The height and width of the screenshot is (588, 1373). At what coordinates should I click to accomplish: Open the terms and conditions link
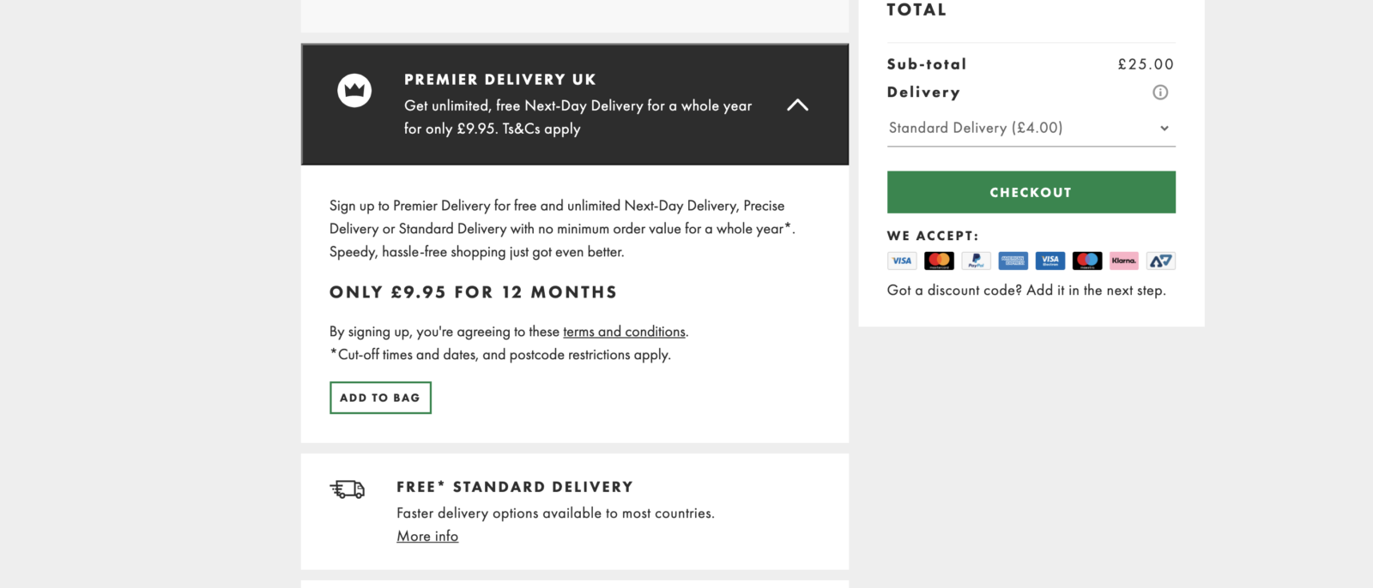pos(624,332)
